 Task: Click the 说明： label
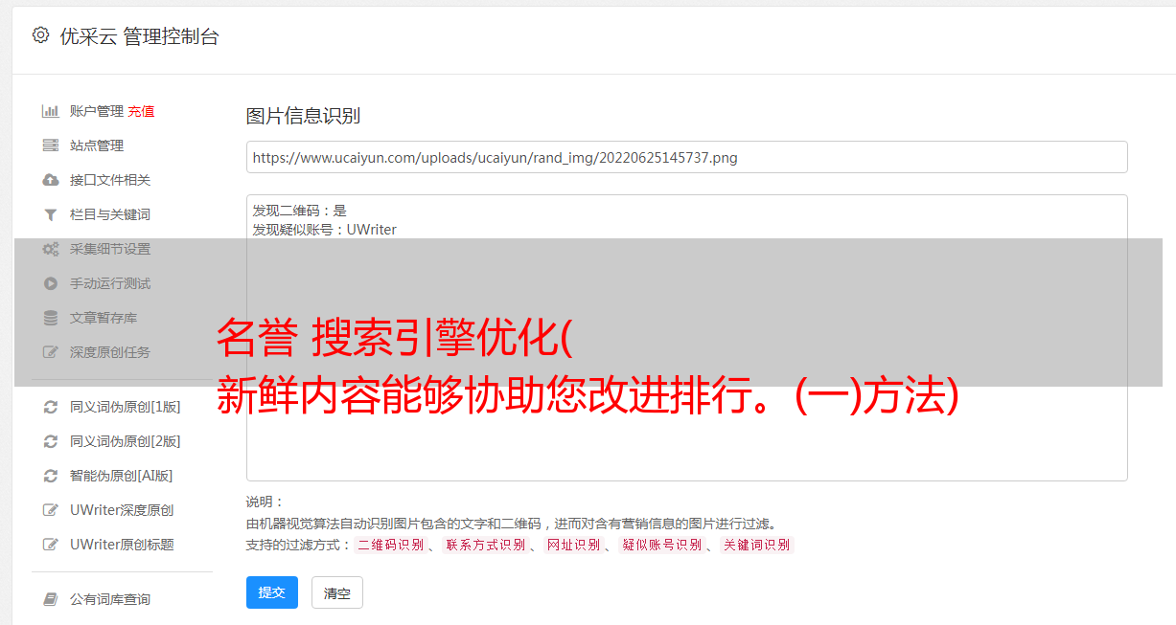[265, 502]
